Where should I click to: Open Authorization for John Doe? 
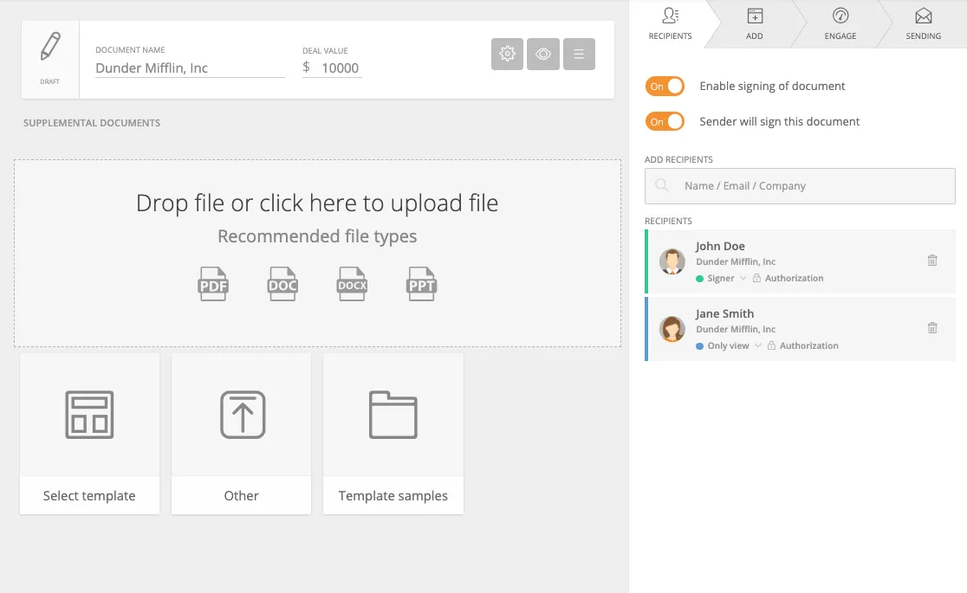point(795,278)
